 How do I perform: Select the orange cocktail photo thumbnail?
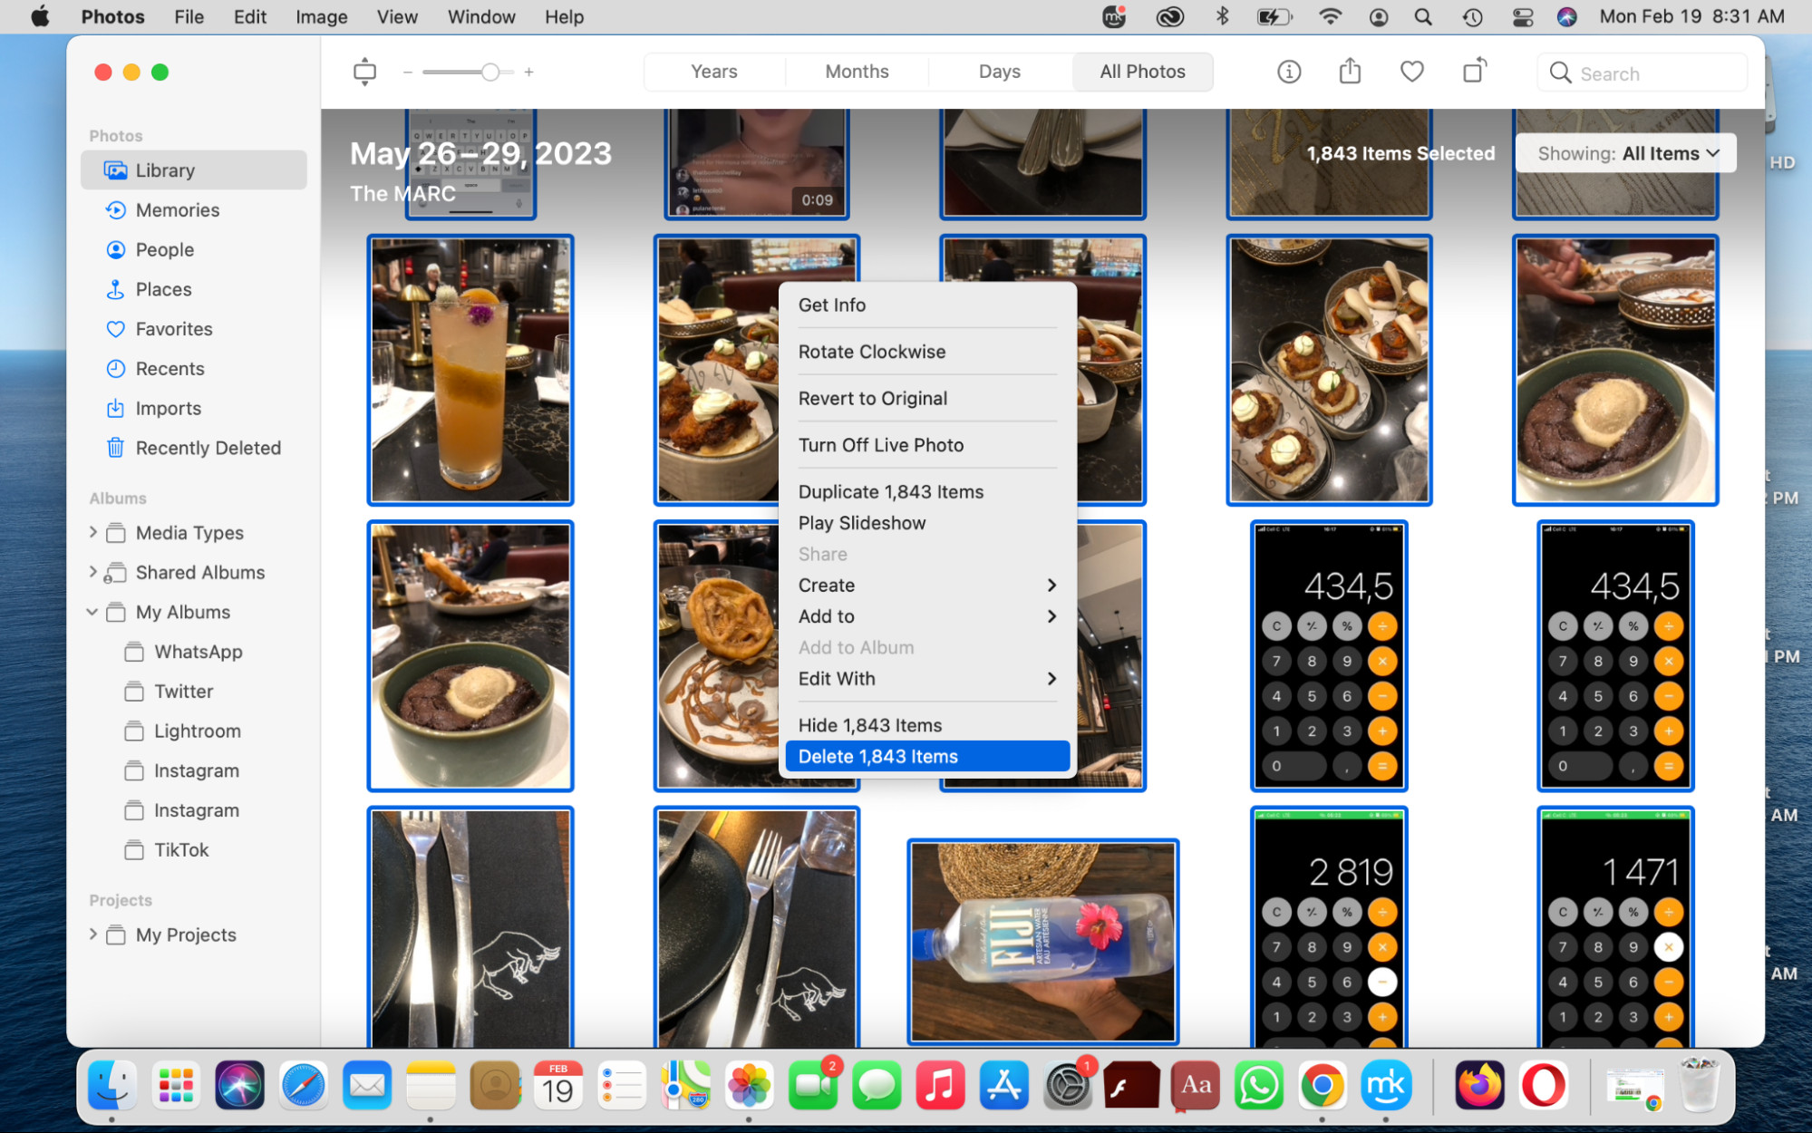470,370
